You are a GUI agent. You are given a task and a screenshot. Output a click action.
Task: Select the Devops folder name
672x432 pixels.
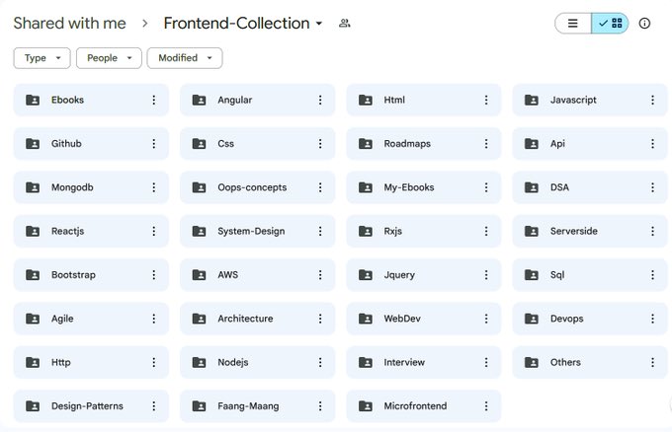click(567, 319)
